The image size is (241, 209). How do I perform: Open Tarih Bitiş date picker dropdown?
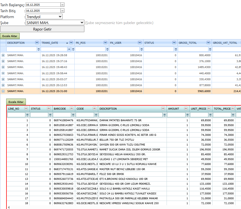(62, 11)
